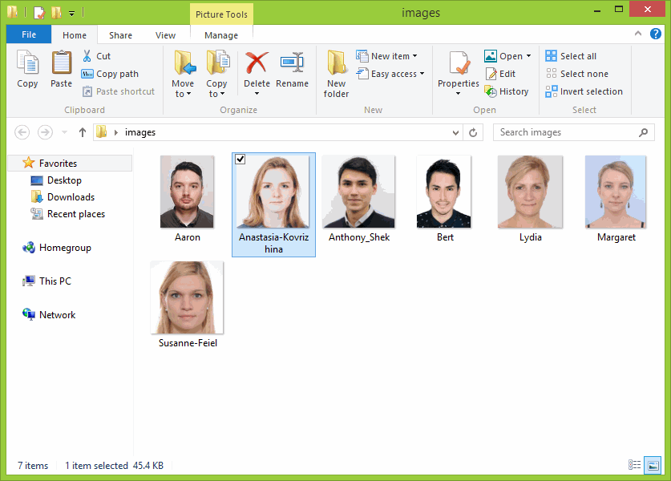Click the Paste clipboard icon
The image size is (671, 481).
pyautogui.click(x=61, y=63)
